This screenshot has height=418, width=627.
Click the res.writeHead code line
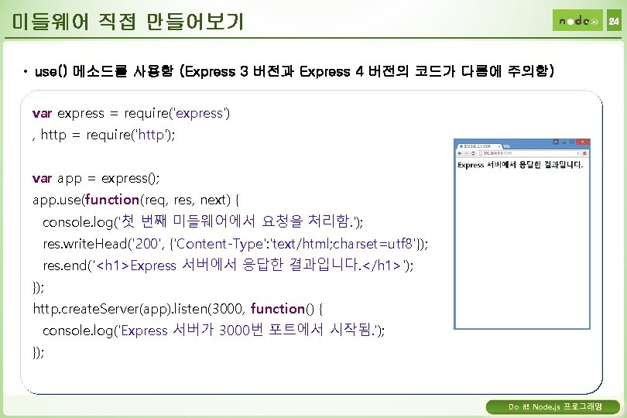(x=235, y=244)
